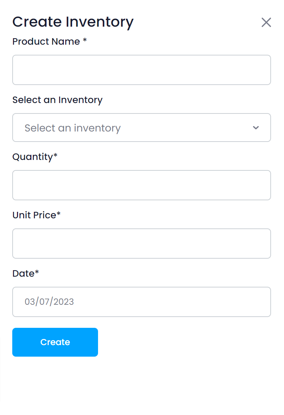Click the Product Name label

click(46, 42)
